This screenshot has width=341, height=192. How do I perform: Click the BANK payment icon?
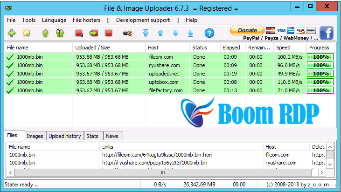click(311, 30)
